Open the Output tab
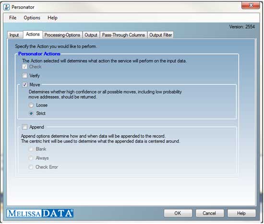The image size is (264, 224). click(x=91, y=35)
